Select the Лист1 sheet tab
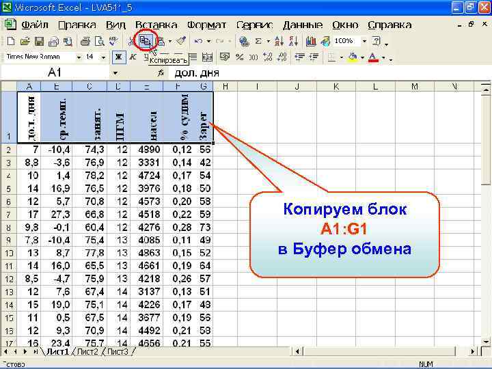This screenshot has height=369, width=492. click(x=57, y=352)
